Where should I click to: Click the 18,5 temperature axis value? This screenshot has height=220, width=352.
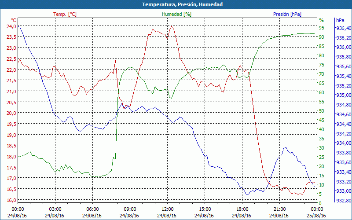pyautogui.click(x=11, y=146)
